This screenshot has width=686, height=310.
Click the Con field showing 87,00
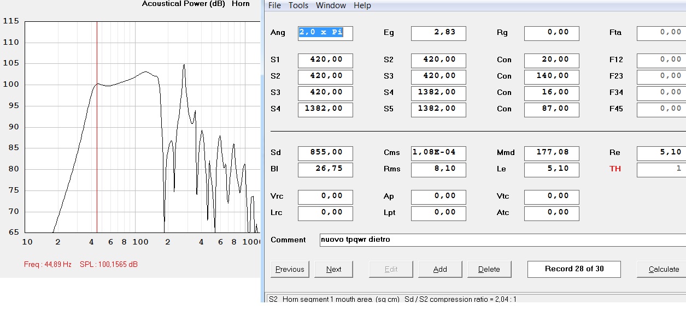pyautogui.click(x=552, y=109)
